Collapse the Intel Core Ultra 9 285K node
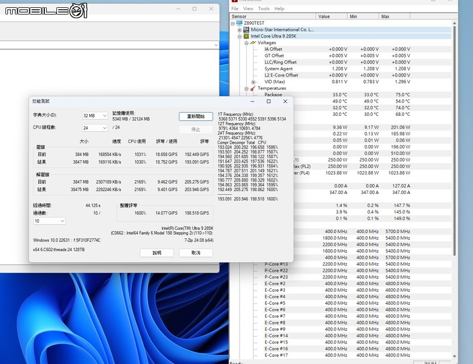The height and width of the screenshot is (364, 473). (x=239, y=36)
